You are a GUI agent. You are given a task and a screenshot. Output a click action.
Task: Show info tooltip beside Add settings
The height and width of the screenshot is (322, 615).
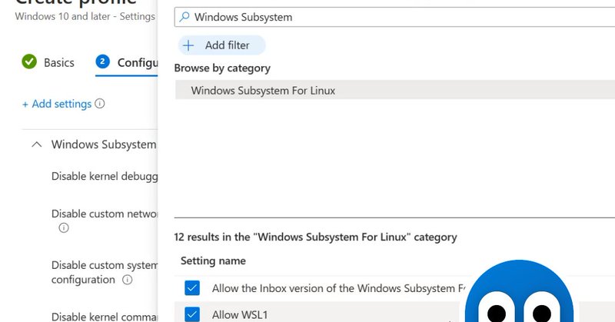[100, 103]
